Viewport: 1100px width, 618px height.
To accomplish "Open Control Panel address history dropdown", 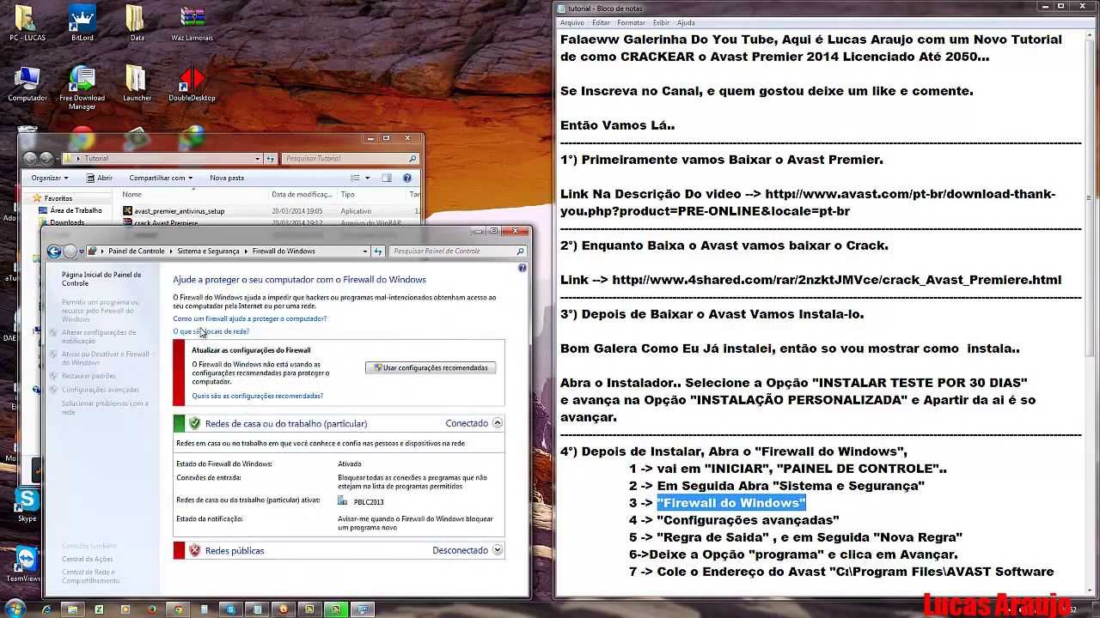I will 365,251.
